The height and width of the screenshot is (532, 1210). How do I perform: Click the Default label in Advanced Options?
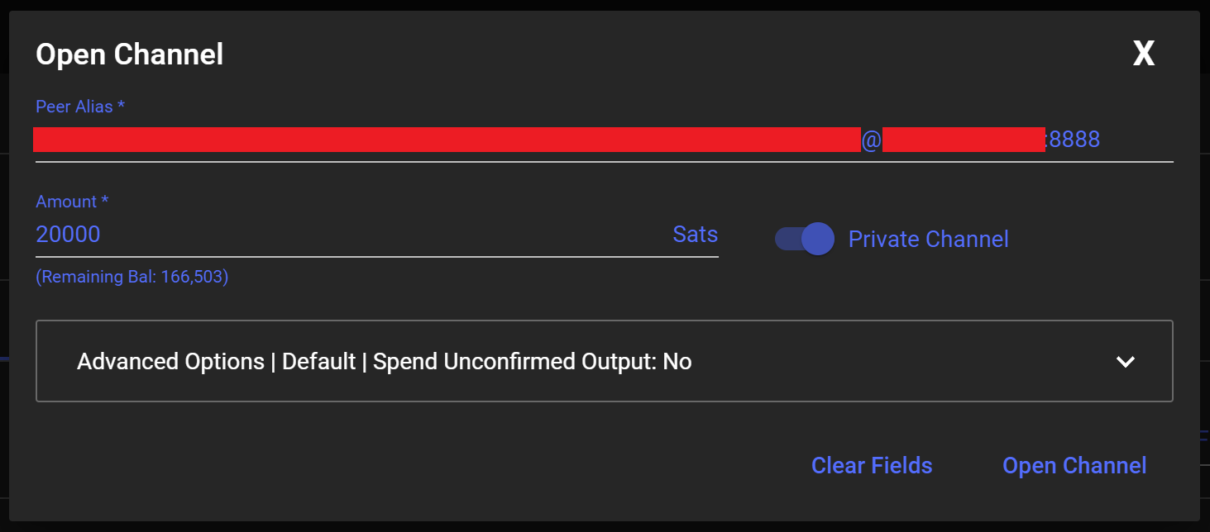coord(319,361)
